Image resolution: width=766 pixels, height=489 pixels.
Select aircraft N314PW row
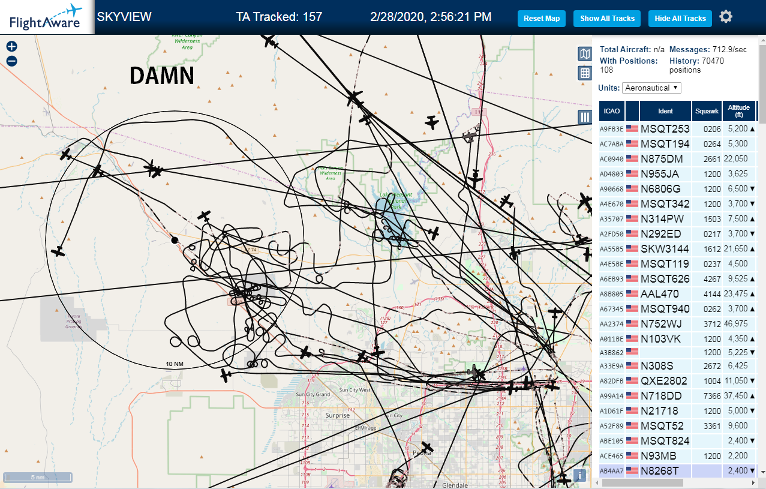tap(678, 218)
